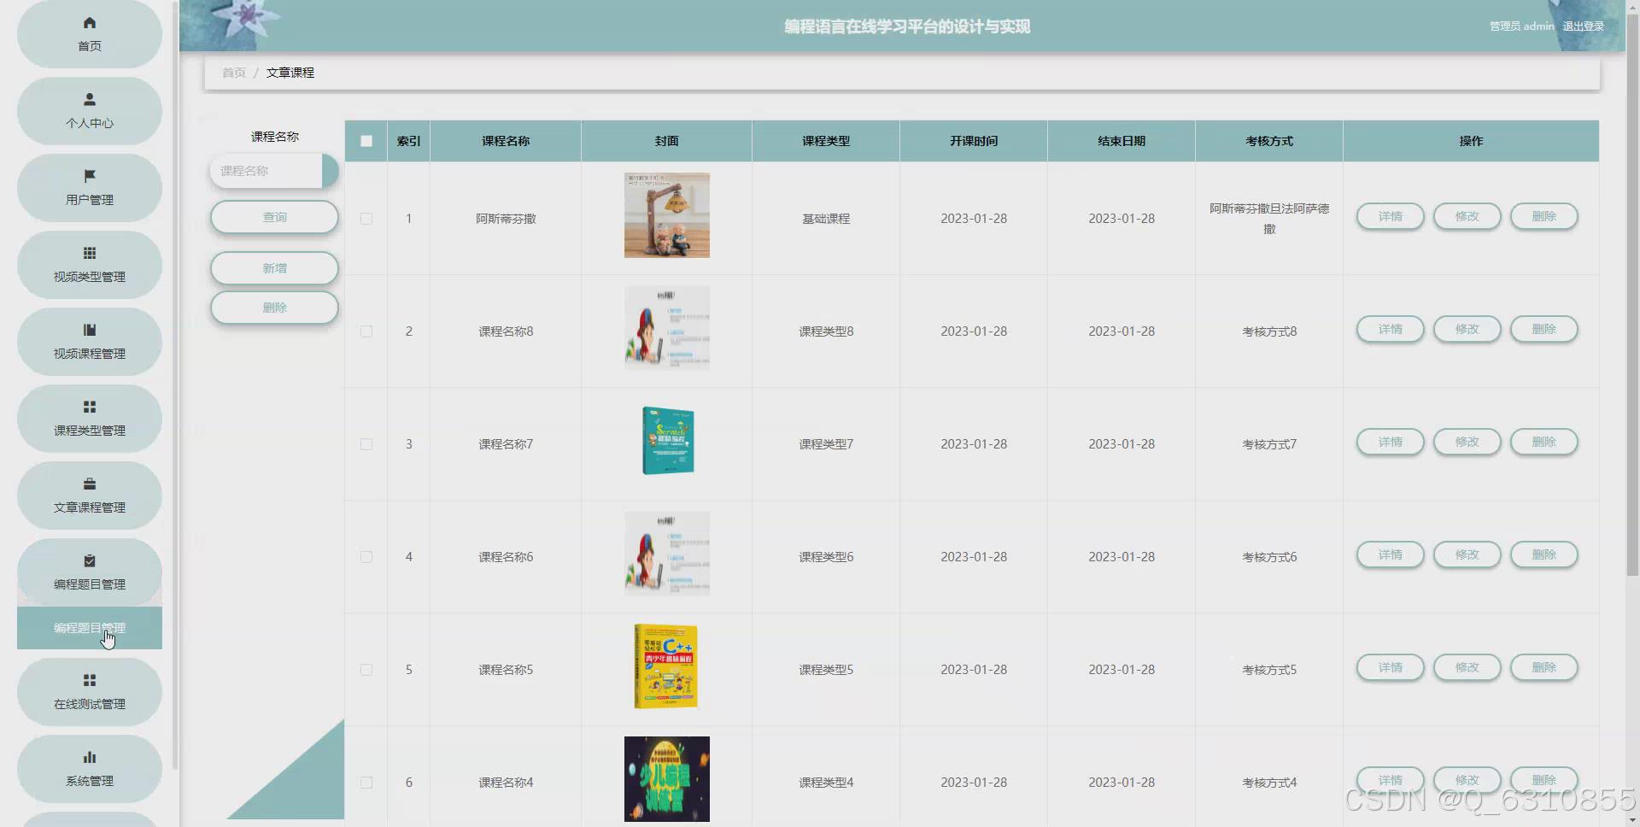
Task: Click 删除 for 阿斯蒂芬撒 row
Action: point(1543,216)
